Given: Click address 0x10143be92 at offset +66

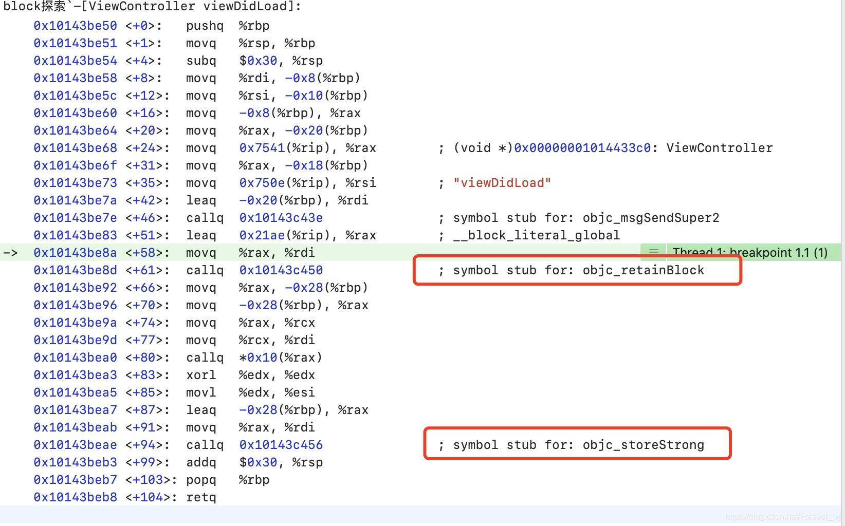Looking at the screenshot, I should tap(75, 288).
